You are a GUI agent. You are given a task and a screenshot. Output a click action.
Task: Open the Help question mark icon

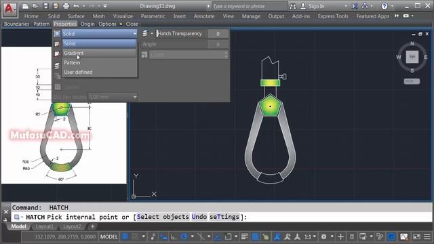click(384, 6)
